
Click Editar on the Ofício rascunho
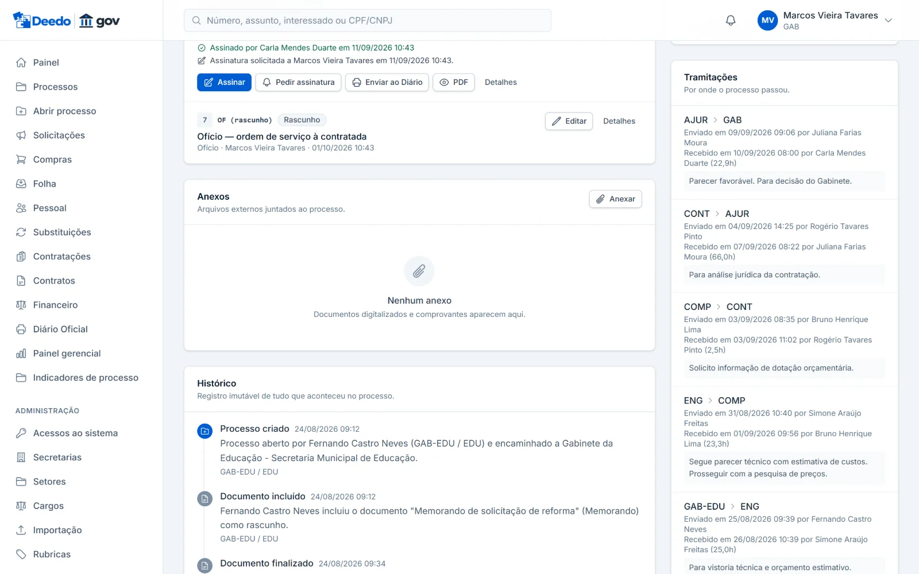569,121
